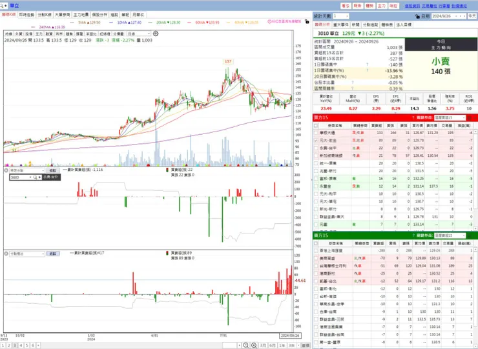The height and width of the screenshot is (349, 478).
Task: Toggle the lock icon next to 日期
Action: 417,16
